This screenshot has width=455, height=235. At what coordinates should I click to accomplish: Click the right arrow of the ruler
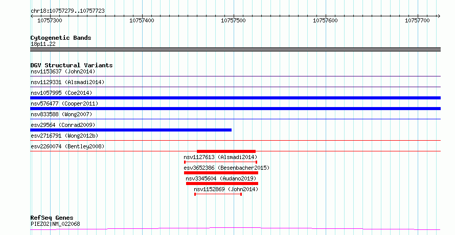click(439, 16)
